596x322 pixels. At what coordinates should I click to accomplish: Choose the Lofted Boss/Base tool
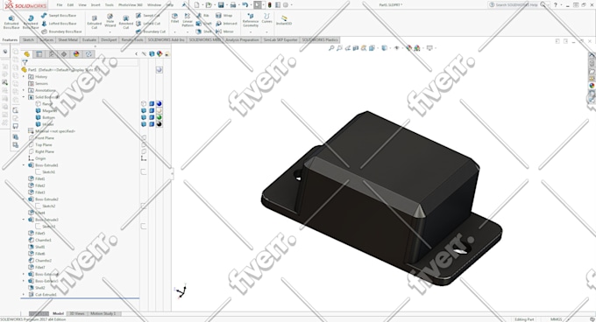[59, 24]
